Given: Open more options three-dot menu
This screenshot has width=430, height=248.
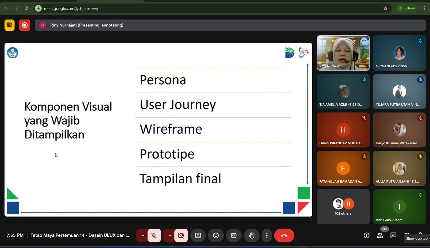Looking at the screenshot, I should coord(267,236).
